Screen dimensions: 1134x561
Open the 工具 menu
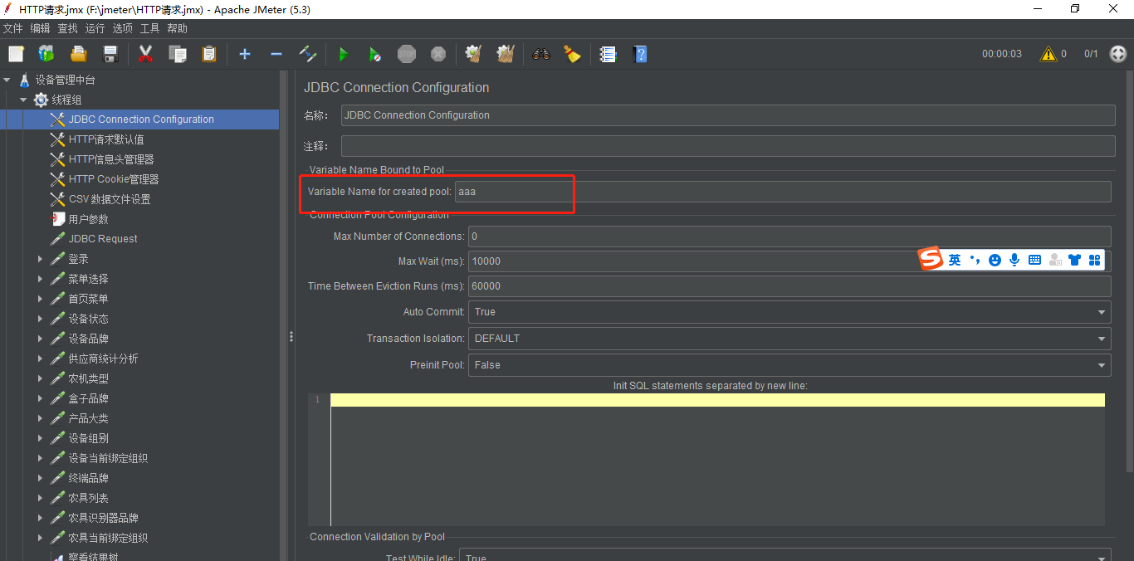(149, 28)
